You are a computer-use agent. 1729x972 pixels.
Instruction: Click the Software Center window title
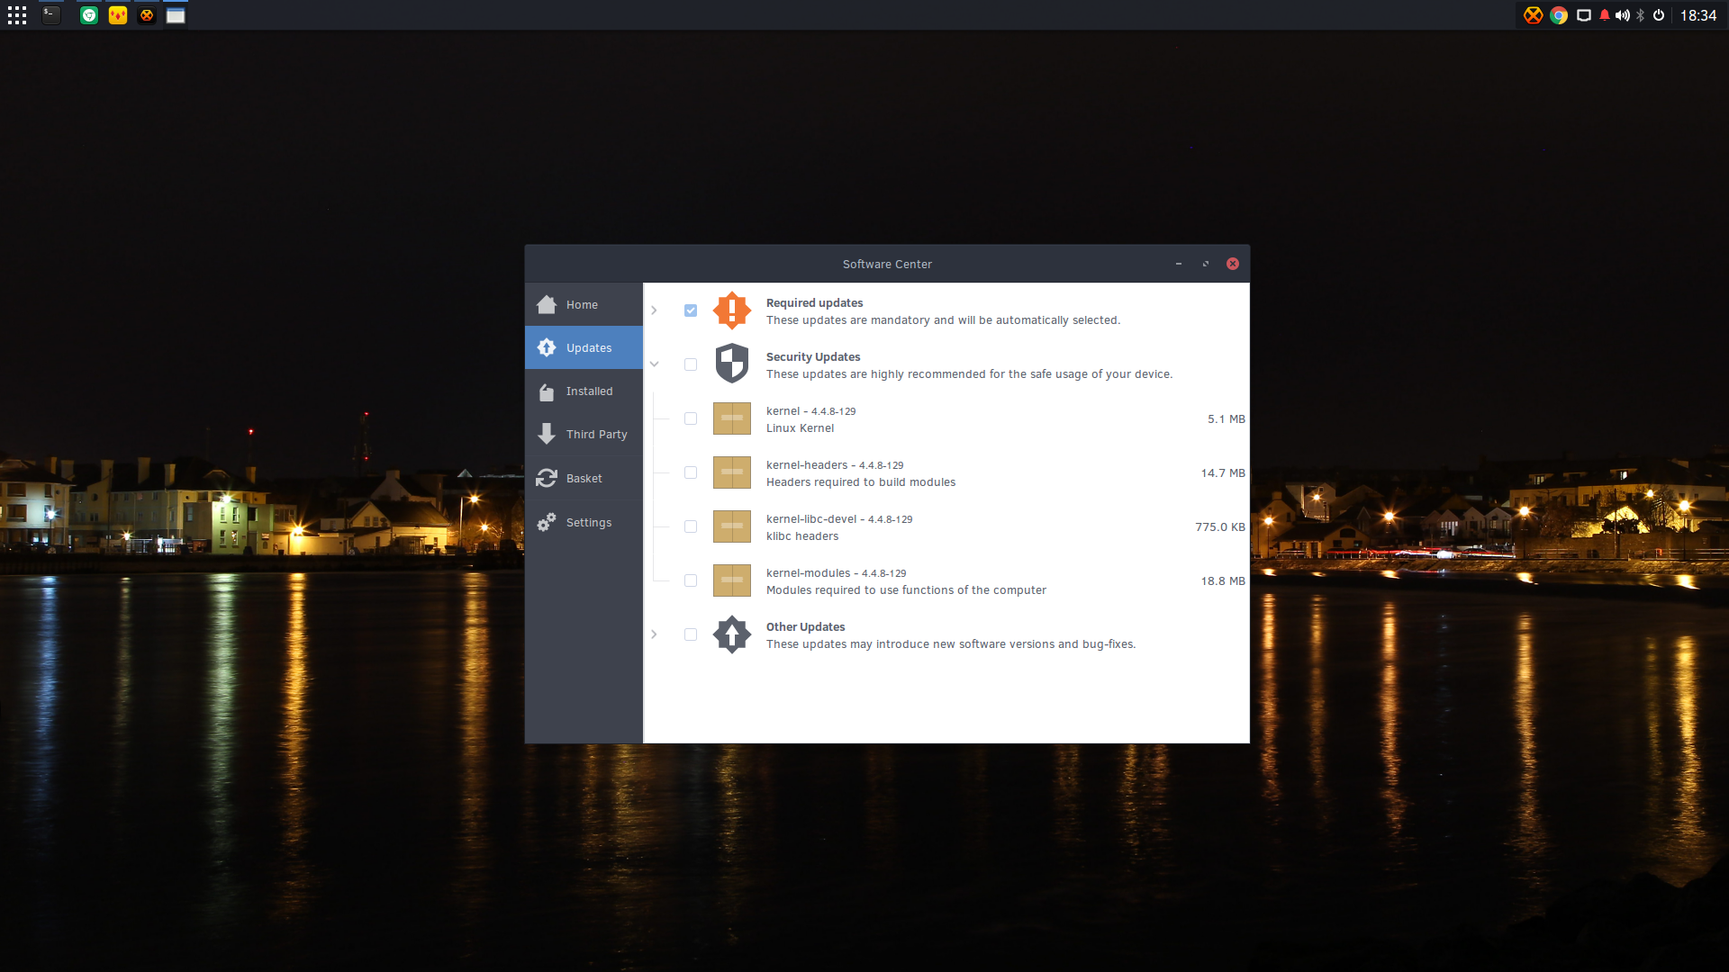(887, 264)
